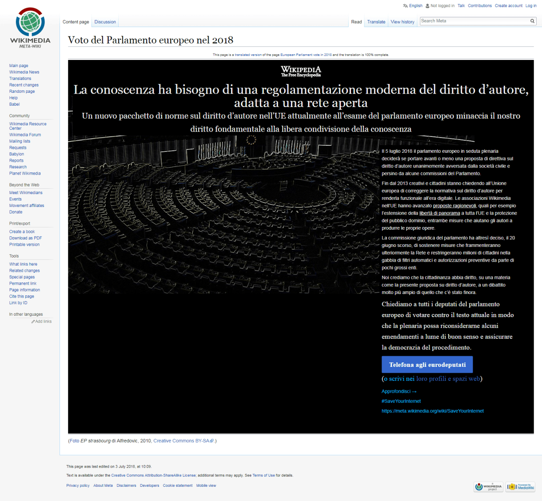Open Special pages link
The height and width of the screenshot is (501, 542).
[x=22, y=277]
